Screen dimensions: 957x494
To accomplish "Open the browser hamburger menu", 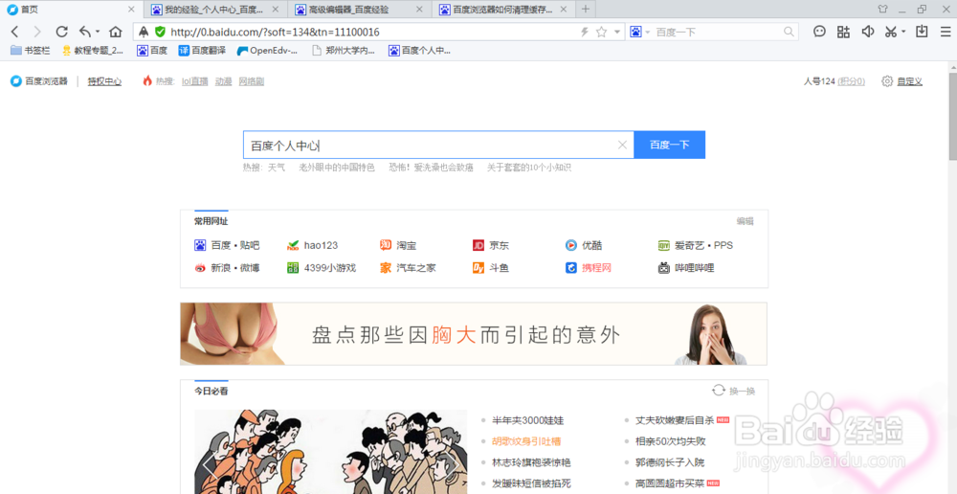I will (x=944, y=32).
